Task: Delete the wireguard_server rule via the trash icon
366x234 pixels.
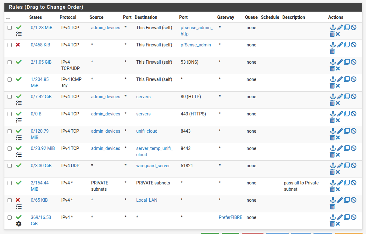Action: point(332,172)
